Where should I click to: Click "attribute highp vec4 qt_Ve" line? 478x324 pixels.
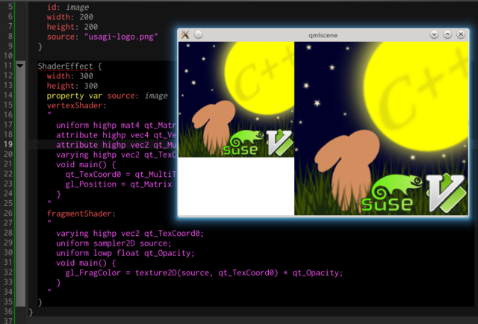pos(117,135)
